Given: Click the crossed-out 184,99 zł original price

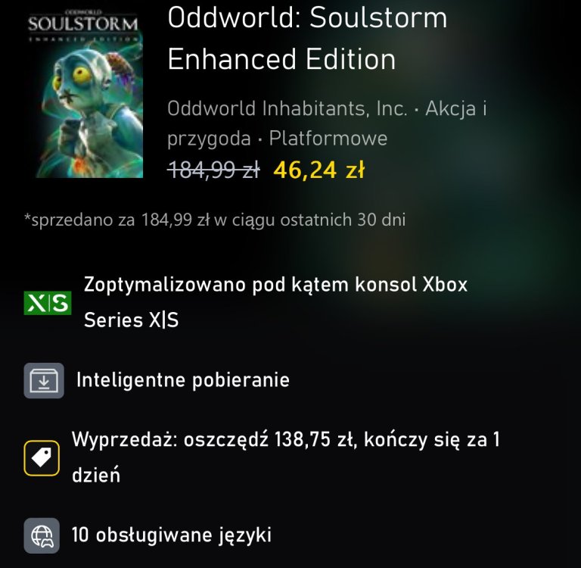Looking at the screenshot, I should (213, 170).
